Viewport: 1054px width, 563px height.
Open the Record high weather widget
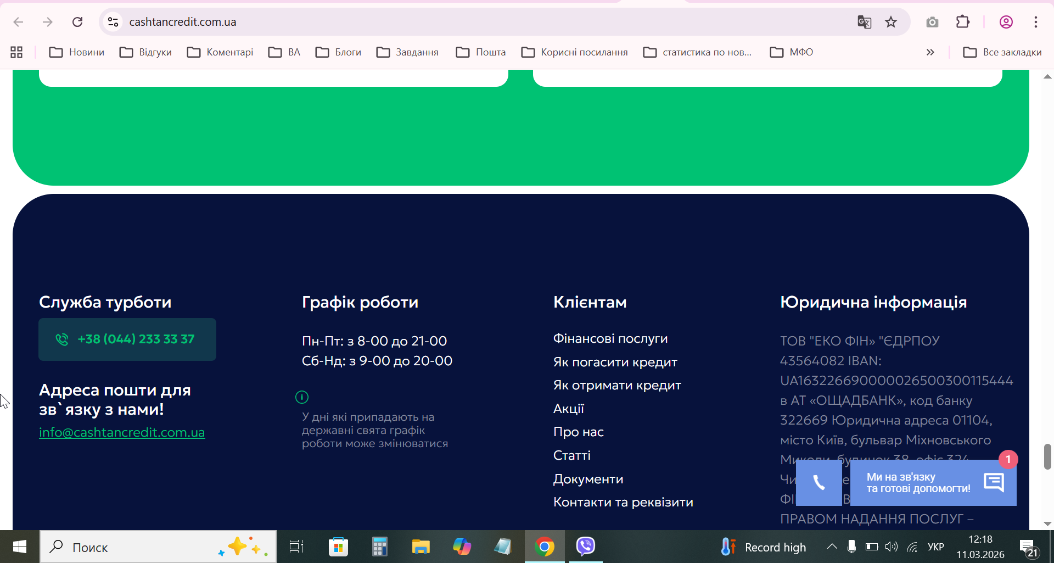point(764,547)
